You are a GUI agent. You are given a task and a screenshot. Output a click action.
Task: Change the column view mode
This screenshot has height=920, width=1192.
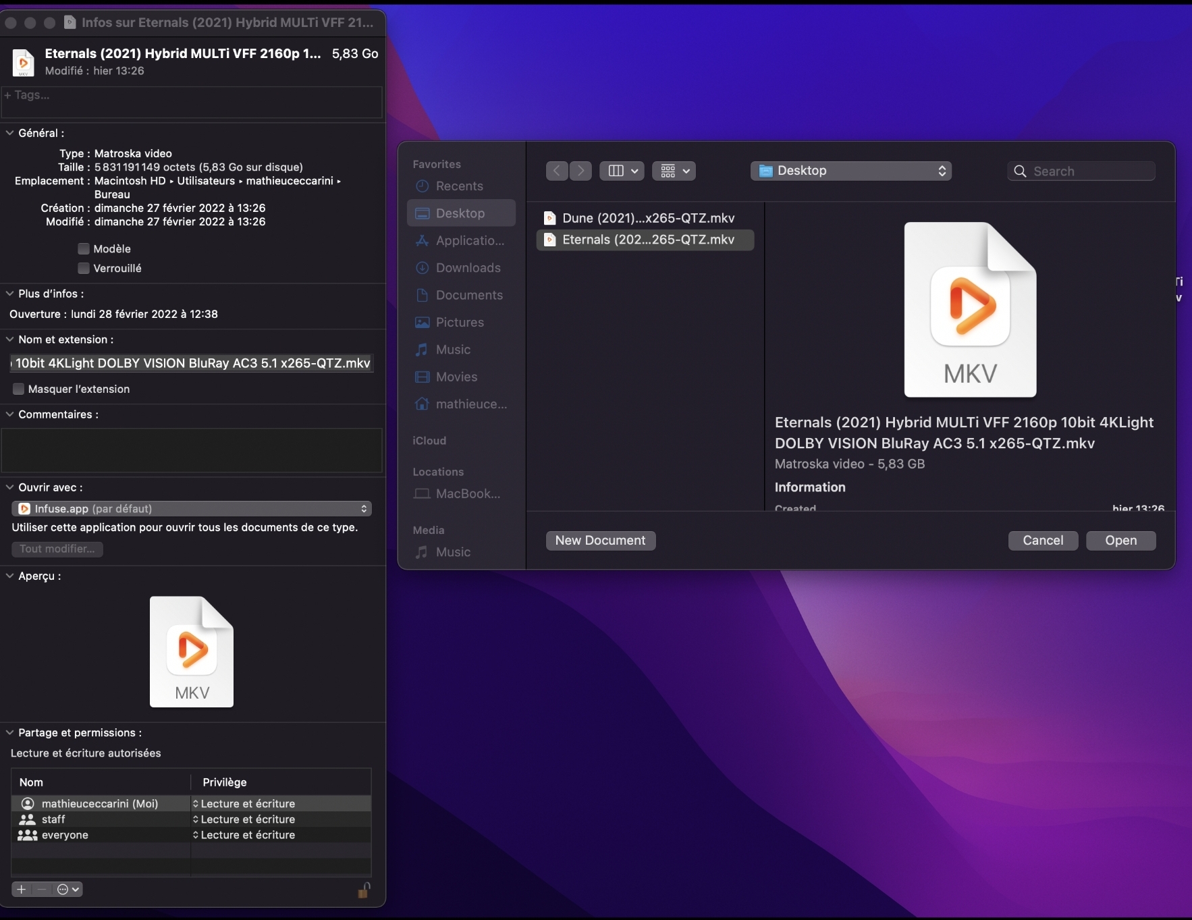(622, 171)
